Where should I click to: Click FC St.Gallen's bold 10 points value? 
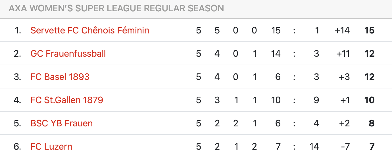[369, 100]
